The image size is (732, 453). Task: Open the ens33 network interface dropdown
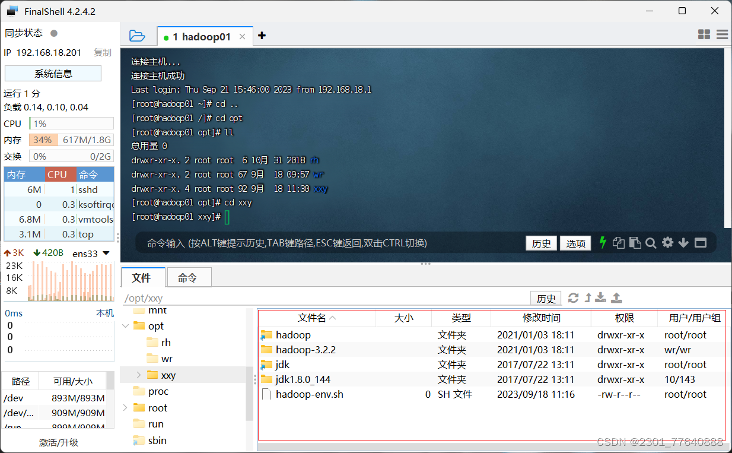[106, 254]
